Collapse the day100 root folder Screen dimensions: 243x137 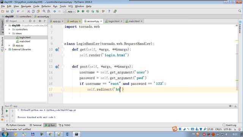pos(6,25)
